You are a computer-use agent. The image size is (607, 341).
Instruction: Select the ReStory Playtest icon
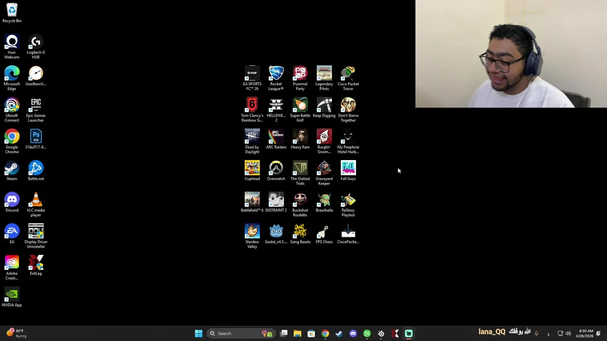(x=348, y=205)
